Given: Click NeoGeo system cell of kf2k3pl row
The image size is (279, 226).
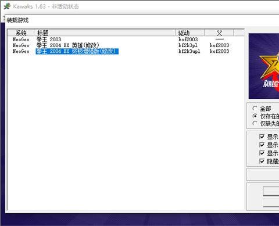Looking at the screenshot, I should [x=21, y=45].
